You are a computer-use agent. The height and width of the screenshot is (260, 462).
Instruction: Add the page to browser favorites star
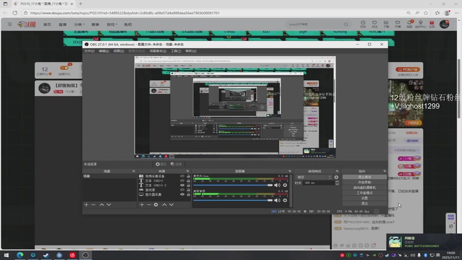[426, 13]
